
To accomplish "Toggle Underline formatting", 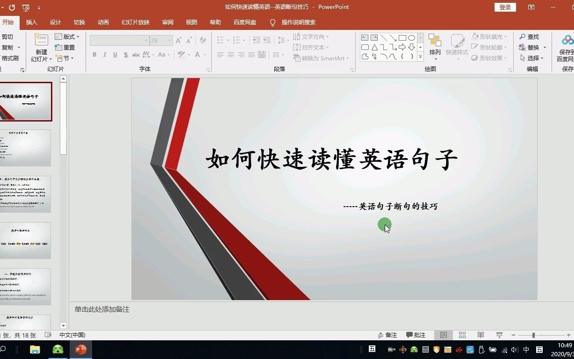I will point(115,55).
